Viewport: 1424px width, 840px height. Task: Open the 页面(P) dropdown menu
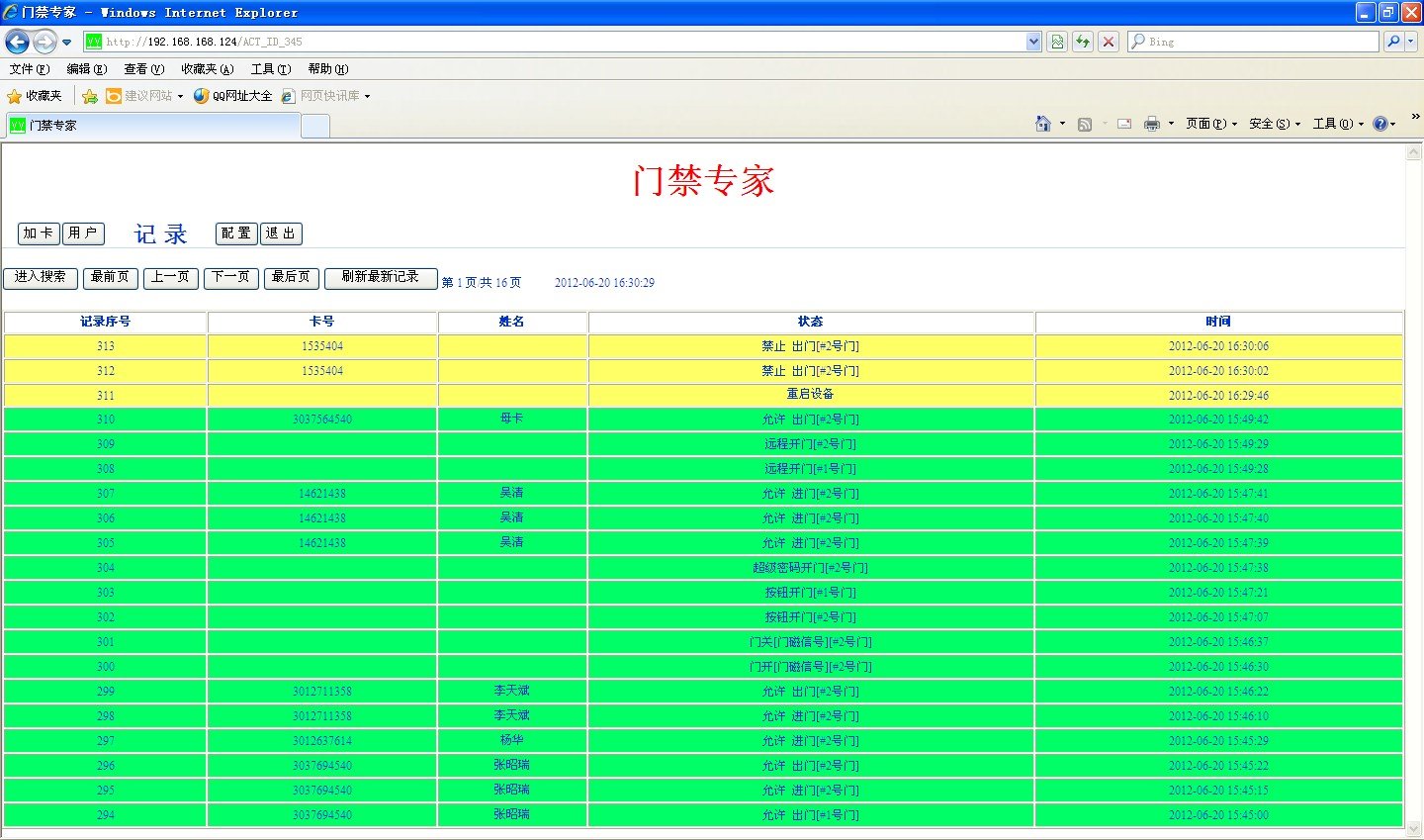[1210, 124]
